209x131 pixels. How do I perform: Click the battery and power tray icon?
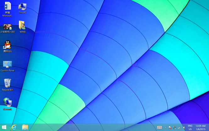175,128
